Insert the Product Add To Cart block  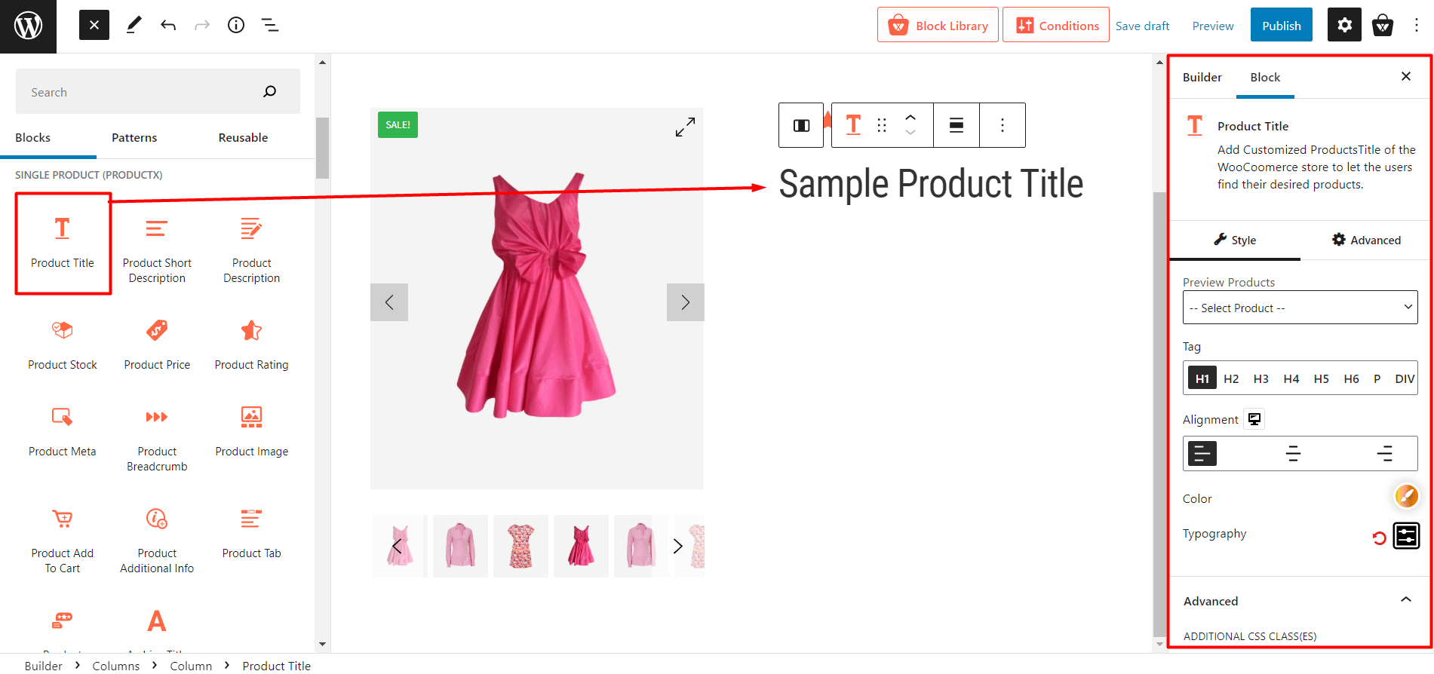63,537
